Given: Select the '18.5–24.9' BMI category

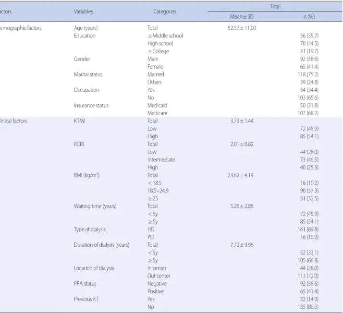Looking at the screenshot, I should click(158, 191).
